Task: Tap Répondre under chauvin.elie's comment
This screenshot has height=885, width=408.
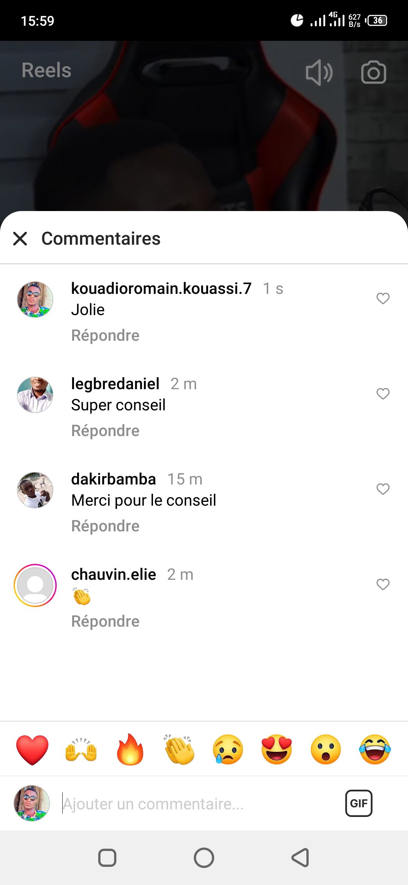Action: tap(105, 621)
